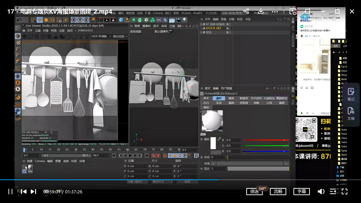
Task: Open the 对象 (相对) coordinate dropdown
Action: click(x=137, y=182)
